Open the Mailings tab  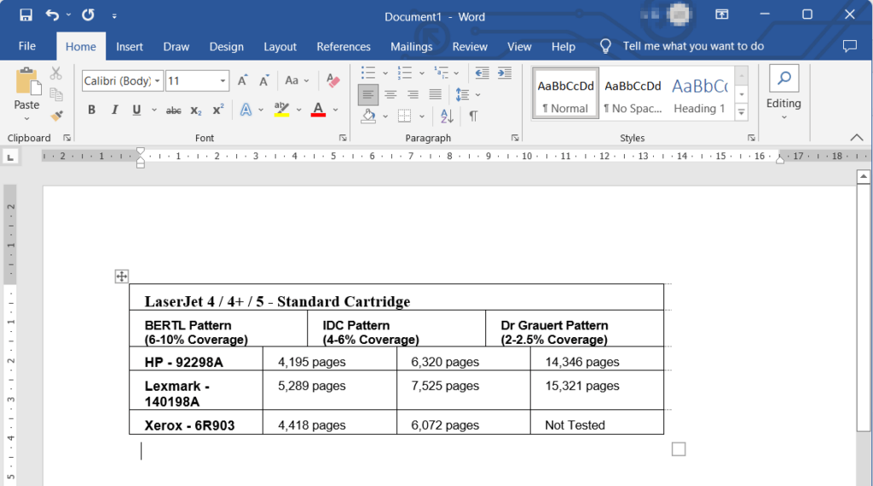click(x=411, y=47)
